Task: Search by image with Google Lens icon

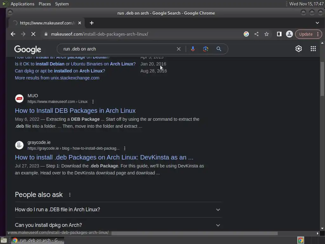Action: point(206,49)
